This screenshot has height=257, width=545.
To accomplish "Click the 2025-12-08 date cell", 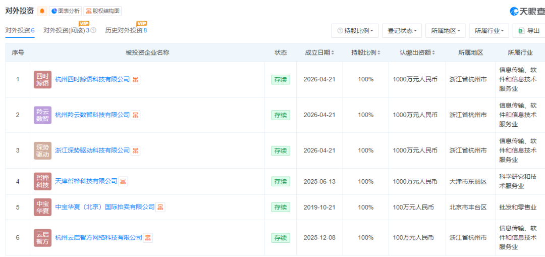I will 319,237.
